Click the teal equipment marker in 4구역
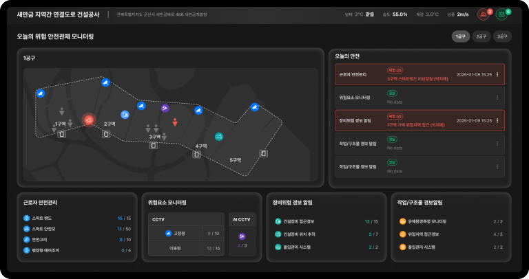 tap(219, 137)
